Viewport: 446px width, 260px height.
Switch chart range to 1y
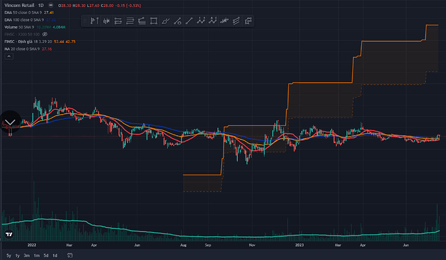[17, 255]
